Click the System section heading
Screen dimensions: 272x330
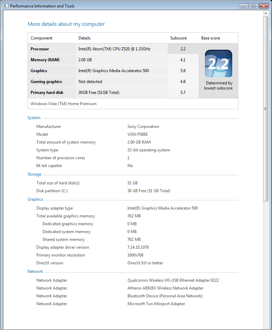coord(34,118)
